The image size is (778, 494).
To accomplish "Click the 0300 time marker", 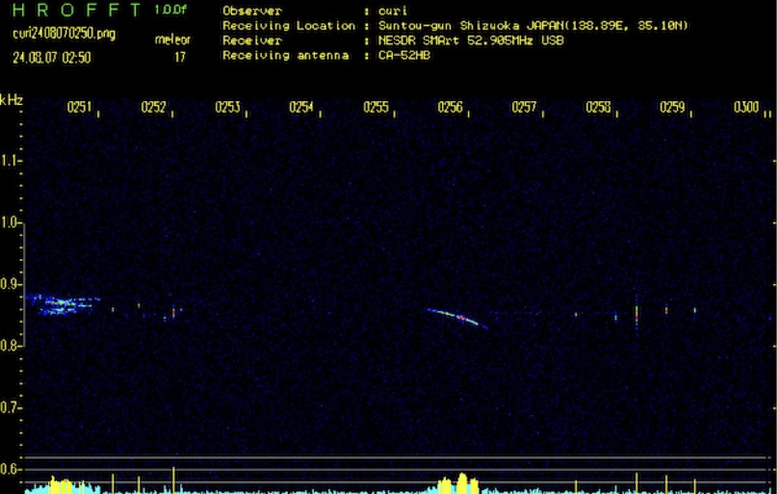I will (x=746, y=108).
